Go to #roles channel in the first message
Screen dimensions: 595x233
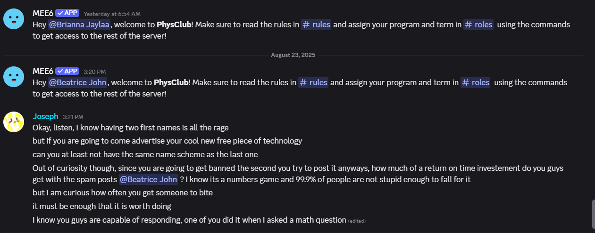pos(478,24)
